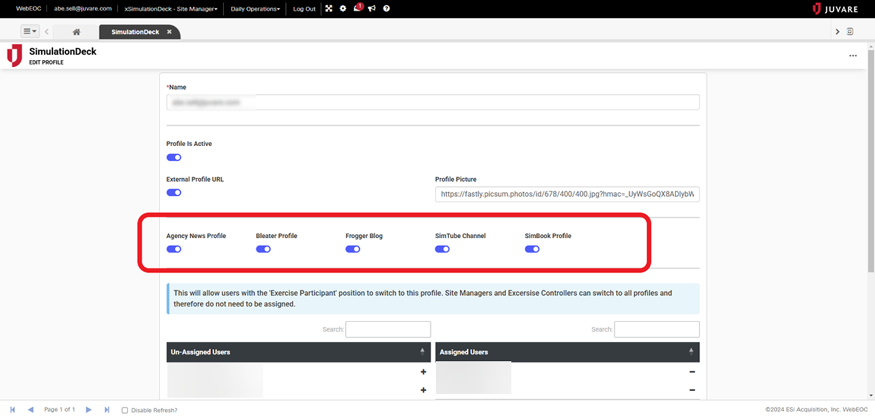Image resolution: width=875 pixels, height=416 pixels.
Task: Open the help question mark icon
Action: [x=387, y=9]
